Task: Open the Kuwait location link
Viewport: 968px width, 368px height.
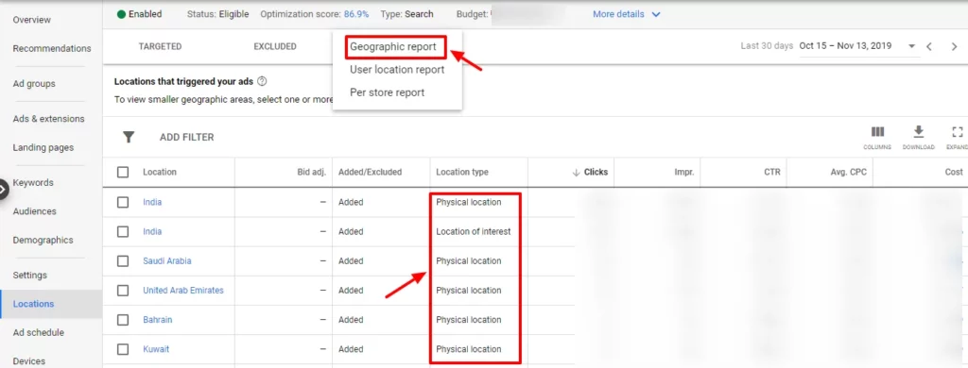Action: pyautogui.click(x=156, y=349)
